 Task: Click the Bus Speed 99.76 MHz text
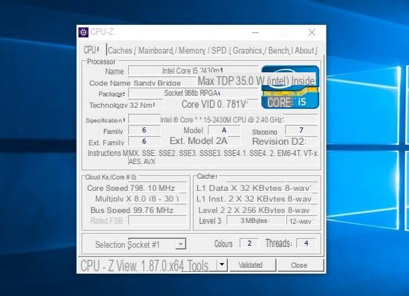[131, 210]
